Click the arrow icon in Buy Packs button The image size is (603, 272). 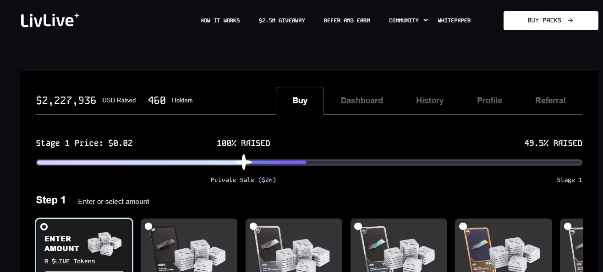point(570,21)
